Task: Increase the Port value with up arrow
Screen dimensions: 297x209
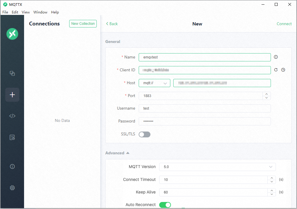Action: pyautogui.click(x=267, y=94)
